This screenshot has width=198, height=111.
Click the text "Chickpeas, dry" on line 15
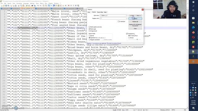coord(78,50)
